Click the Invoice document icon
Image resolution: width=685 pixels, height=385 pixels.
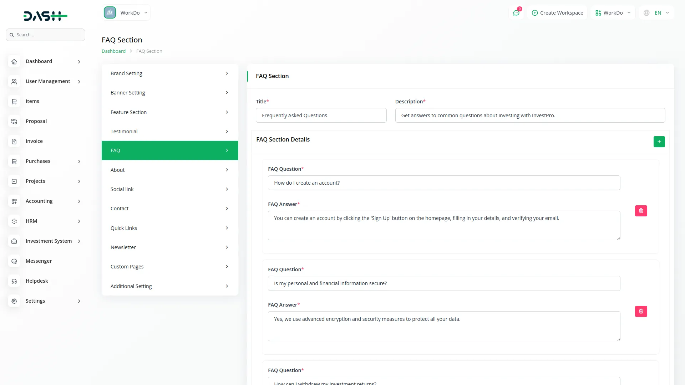coord(14,141)
